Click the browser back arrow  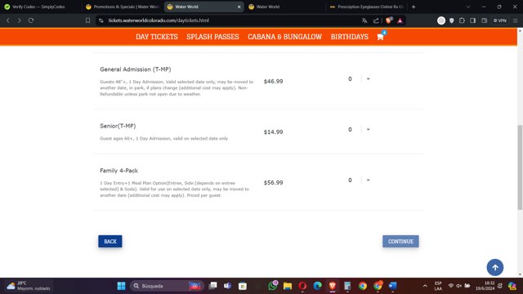coord(8,20)
